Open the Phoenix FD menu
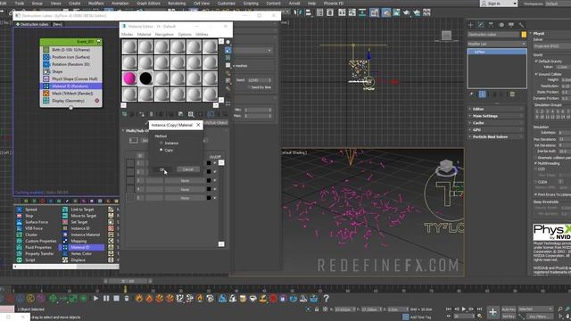 (334, 4)
